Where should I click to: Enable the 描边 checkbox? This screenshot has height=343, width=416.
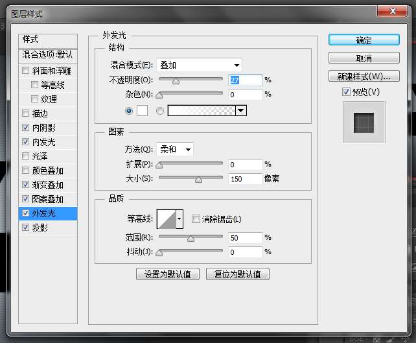(x=25, y=113)
